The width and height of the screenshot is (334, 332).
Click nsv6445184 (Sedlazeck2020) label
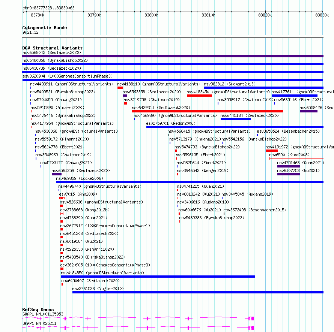coord(250,115)
